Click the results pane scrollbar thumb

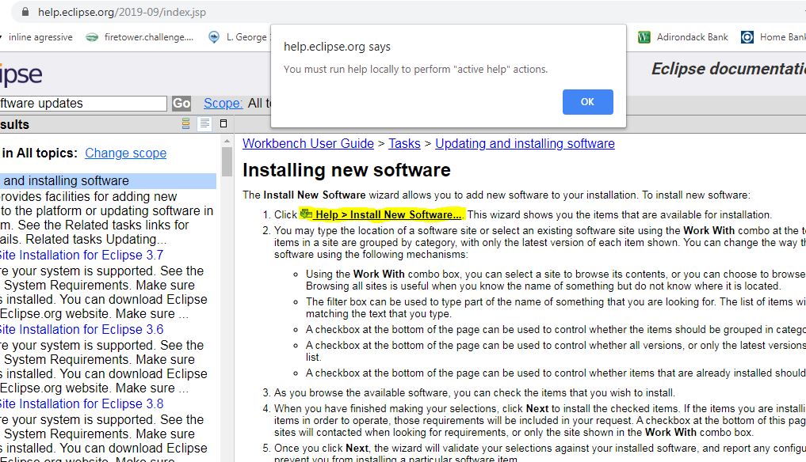tap(227, 161)
